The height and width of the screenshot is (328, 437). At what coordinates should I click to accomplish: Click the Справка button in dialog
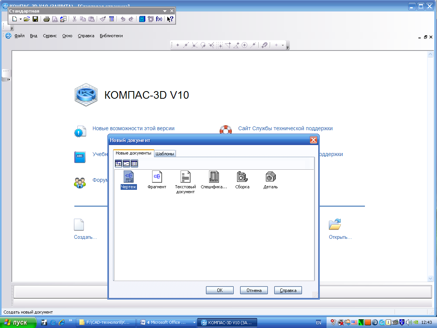(288, 290)
